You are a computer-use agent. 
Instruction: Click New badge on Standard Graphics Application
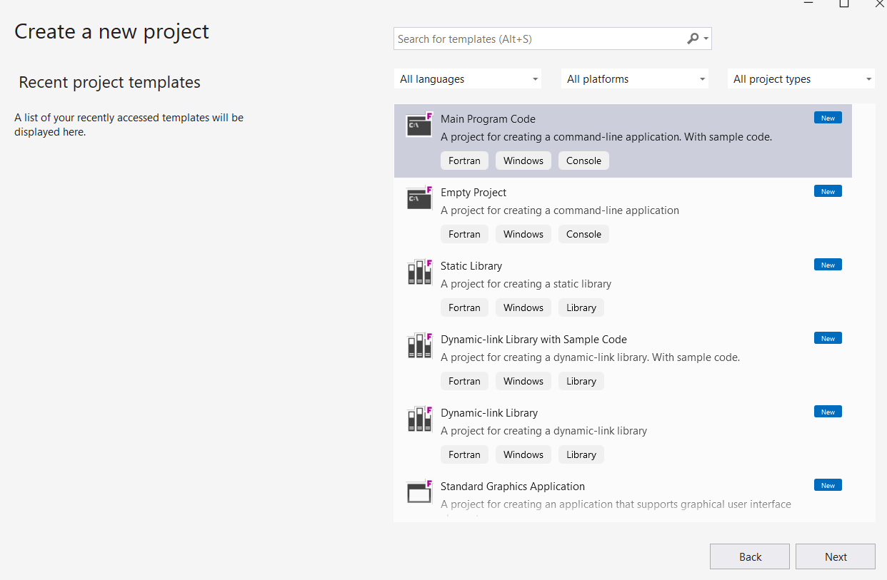tap(828, 485)
